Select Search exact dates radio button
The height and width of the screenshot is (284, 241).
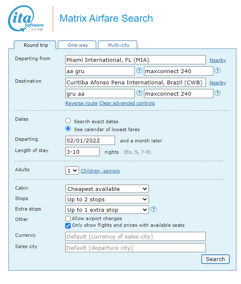(x=68, y=121)
